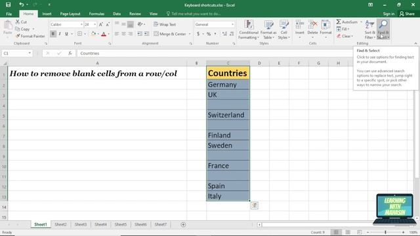
Task: Click the Fill Color bucket swatch
Action: tap(93, 34)
